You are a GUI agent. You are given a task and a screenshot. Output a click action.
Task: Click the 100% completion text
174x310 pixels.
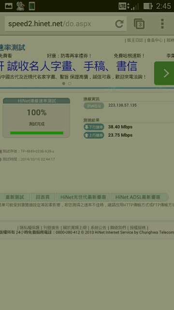point(37,113)
